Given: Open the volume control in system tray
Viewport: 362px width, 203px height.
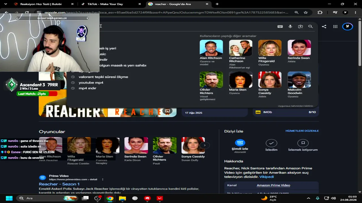Looking at the screenshot, I should coord(333,198).
